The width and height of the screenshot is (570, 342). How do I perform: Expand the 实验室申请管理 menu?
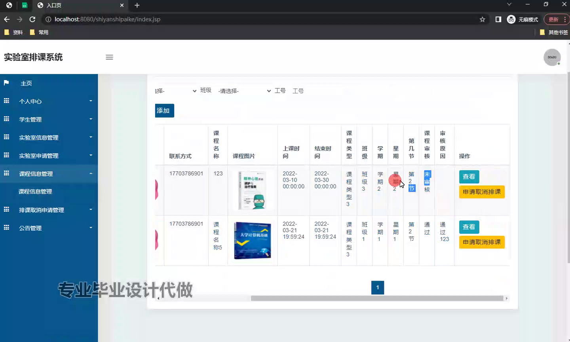pos(49,156)
